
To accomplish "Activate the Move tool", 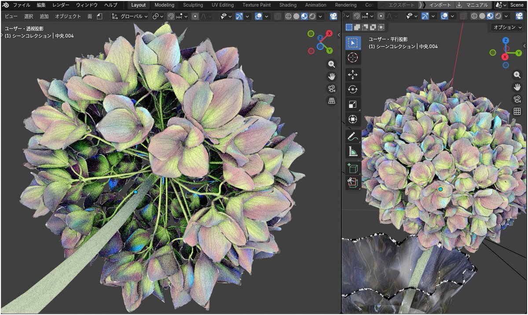I will 353,75.
